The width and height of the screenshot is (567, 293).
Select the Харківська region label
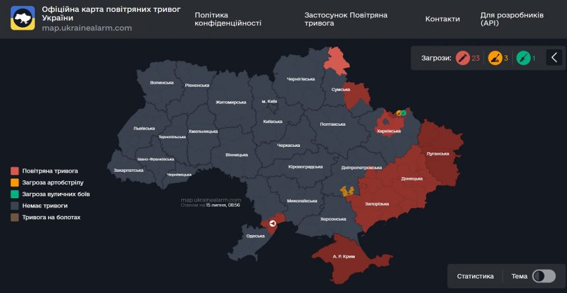pyautogui.click(x=389, y=131)
